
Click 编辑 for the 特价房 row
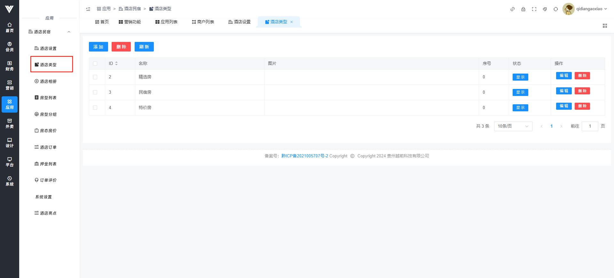pyautogui.click(x=563, y=106)
